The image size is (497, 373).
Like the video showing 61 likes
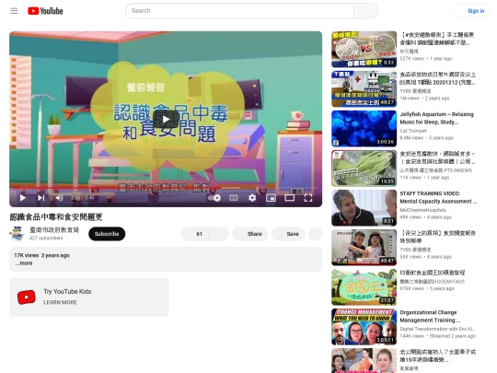(x=194, y=234)
